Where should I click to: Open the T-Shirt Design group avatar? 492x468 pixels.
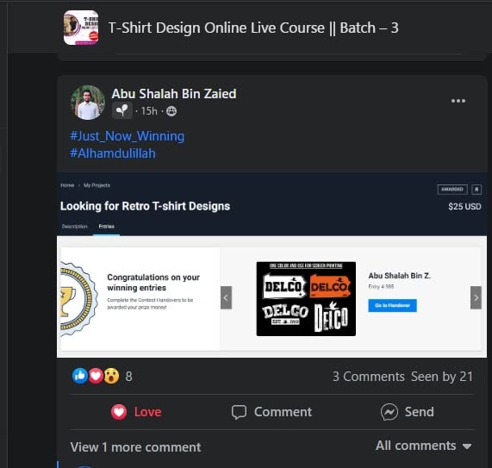81,28
